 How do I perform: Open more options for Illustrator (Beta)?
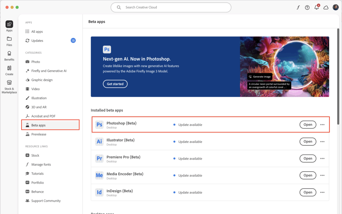pos(322,141)
